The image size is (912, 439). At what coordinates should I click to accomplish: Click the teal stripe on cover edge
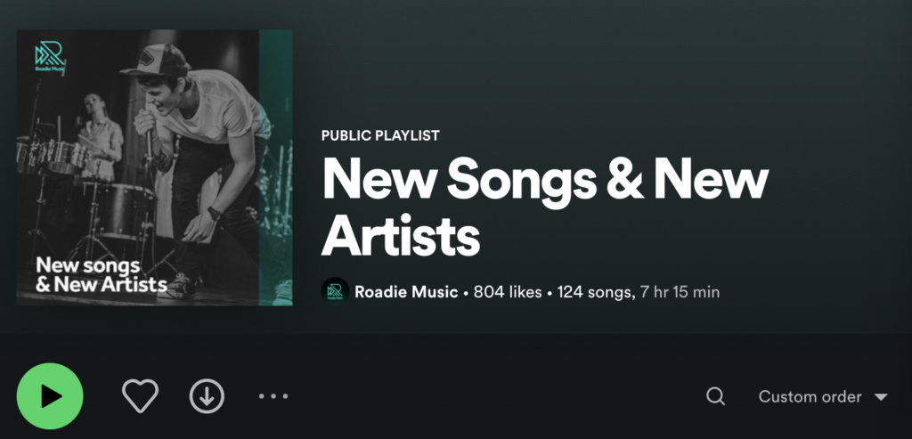[276, 167]
